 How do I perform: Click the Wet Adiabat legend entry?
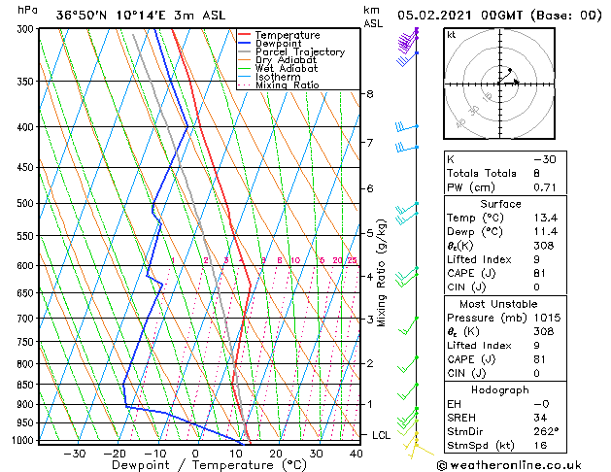[278, 68]
